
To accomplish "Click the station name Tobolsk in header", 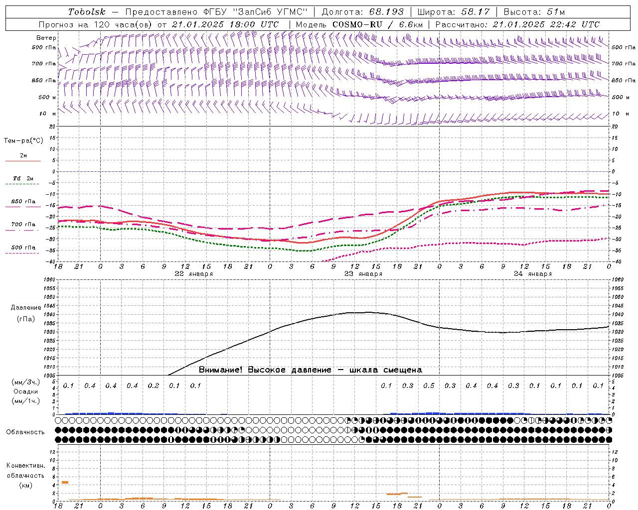I will point(87,12).
